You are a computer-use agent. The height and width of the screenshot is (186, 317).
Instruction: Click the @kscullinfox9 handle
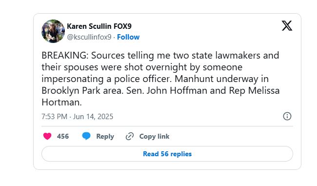89,37
